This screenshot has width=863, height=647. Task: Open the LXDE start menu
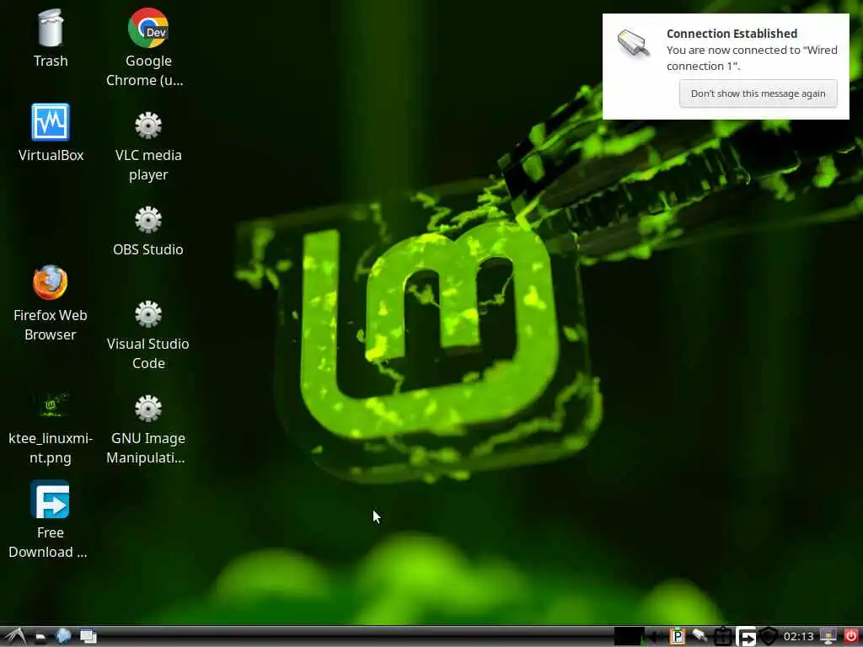coord(15,637)
